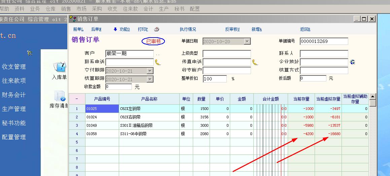Expand the 单据日期 date dropdown

point(247,42)
